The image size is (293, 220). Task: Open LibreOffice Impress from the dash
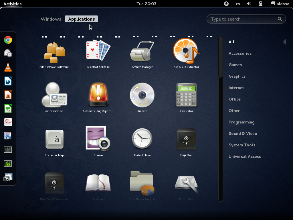pyautogui.click(x=8, y=95)
